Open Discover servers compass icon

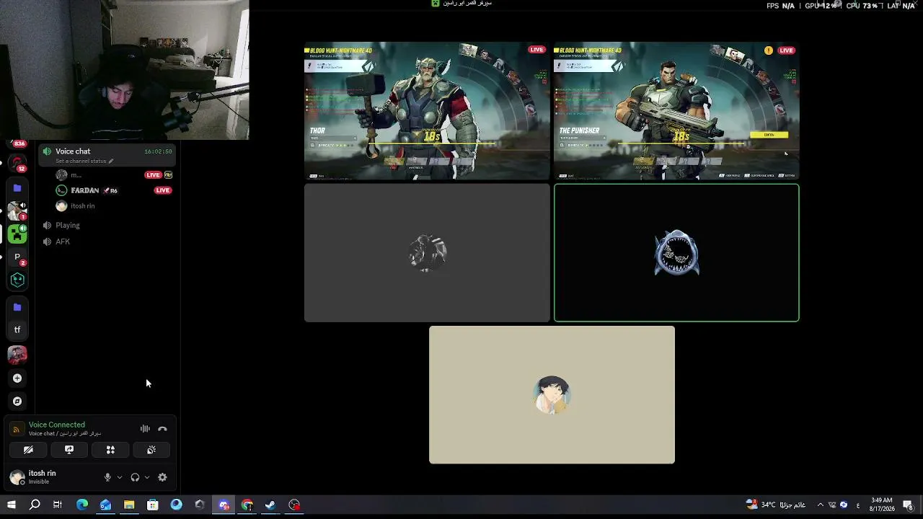[x=17, y=402]
